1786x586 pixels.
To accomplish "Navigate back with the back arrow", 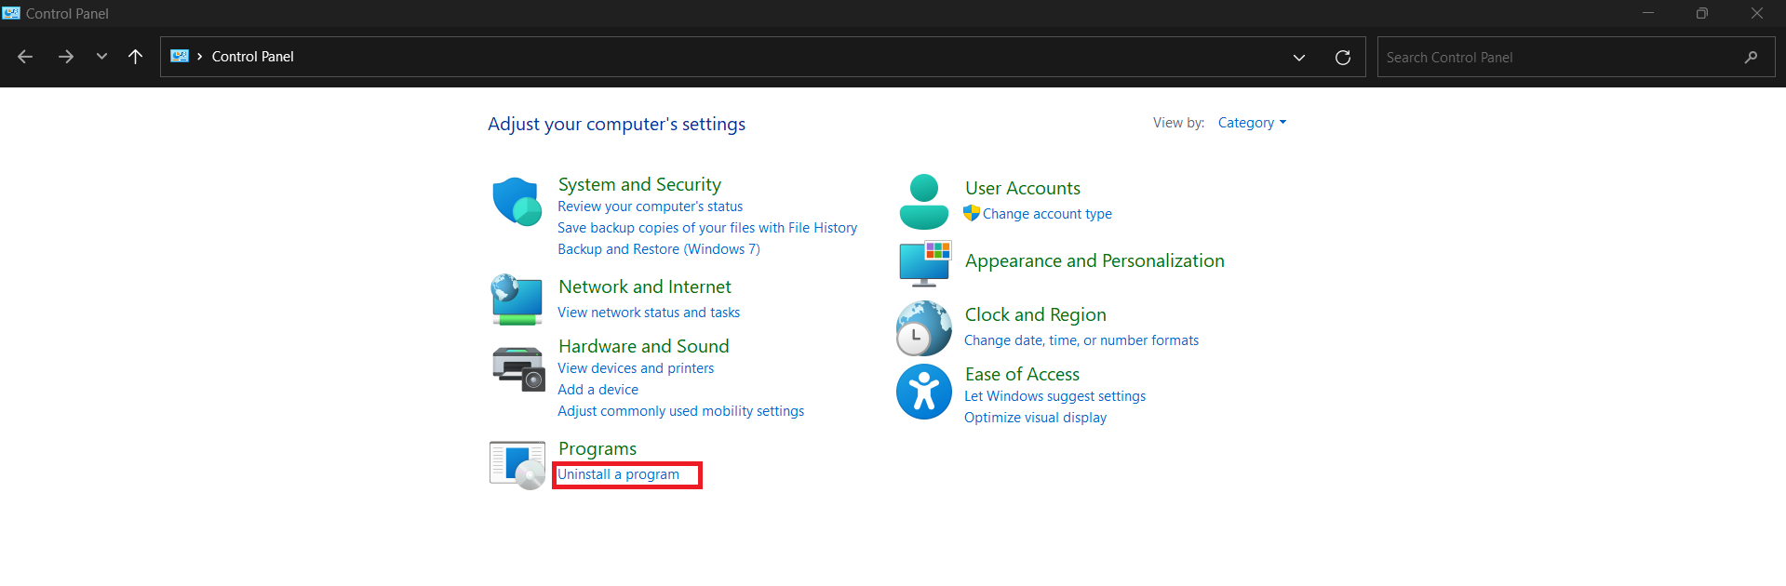I will pos(25,57).
